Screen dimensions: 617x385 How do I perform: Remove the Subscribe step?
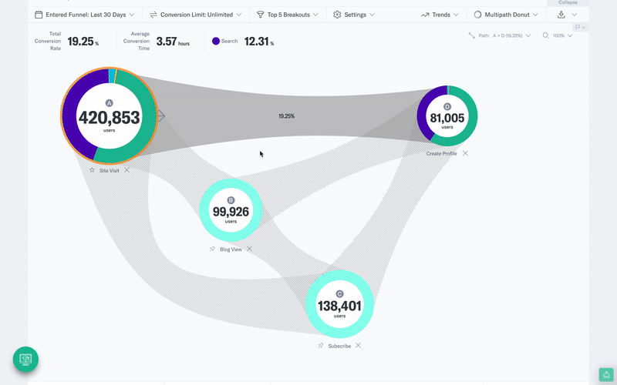(x=358, y=345)
